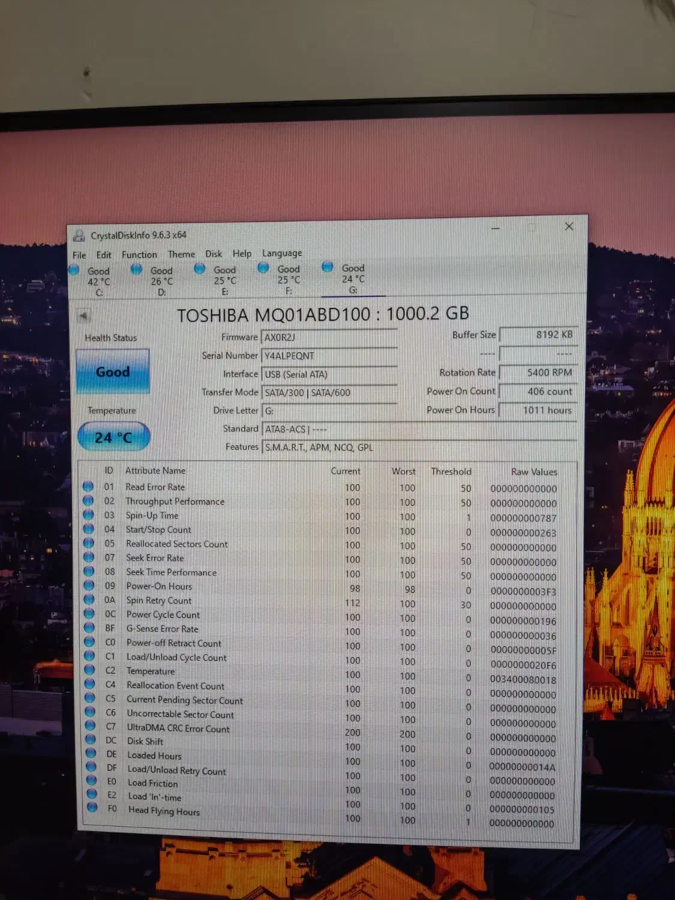Viewport: 675px width, 900px height.
Task: Select the F: drive status icon
Action: click(263, 268)
